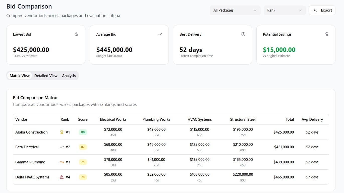
Task: Click the score badge 82 for Beta Electrical
Action: [x=83, y=147]
